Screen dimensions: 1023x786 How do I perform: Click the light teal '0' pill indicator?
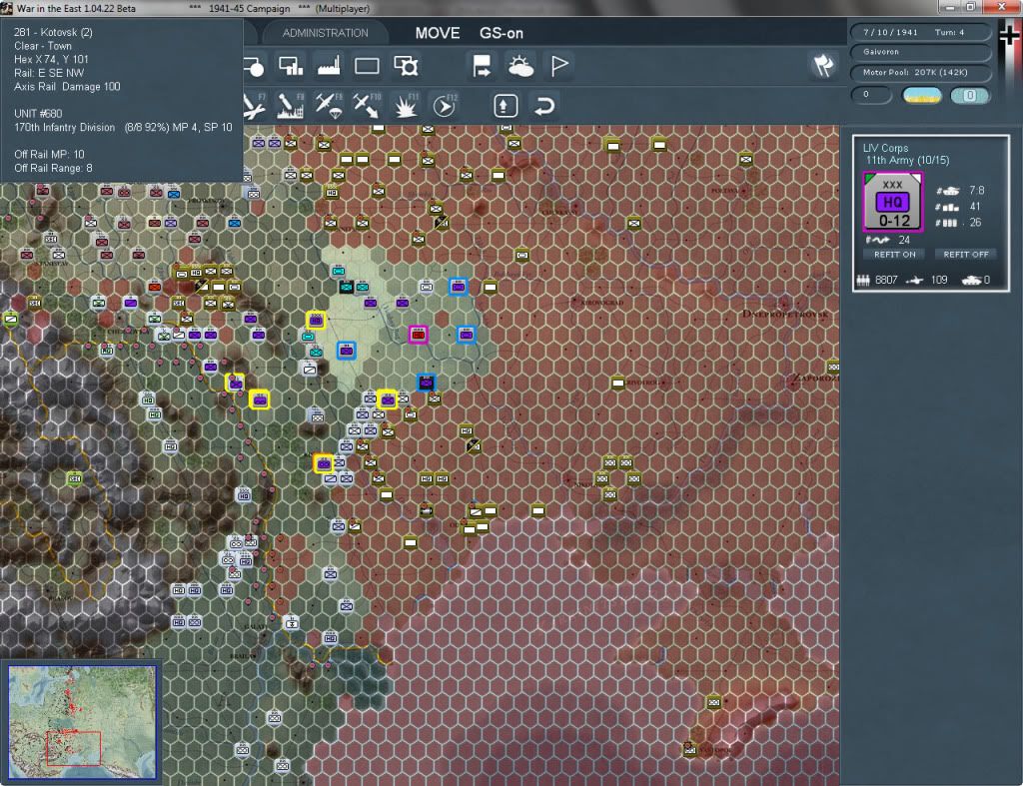[969, 95]
